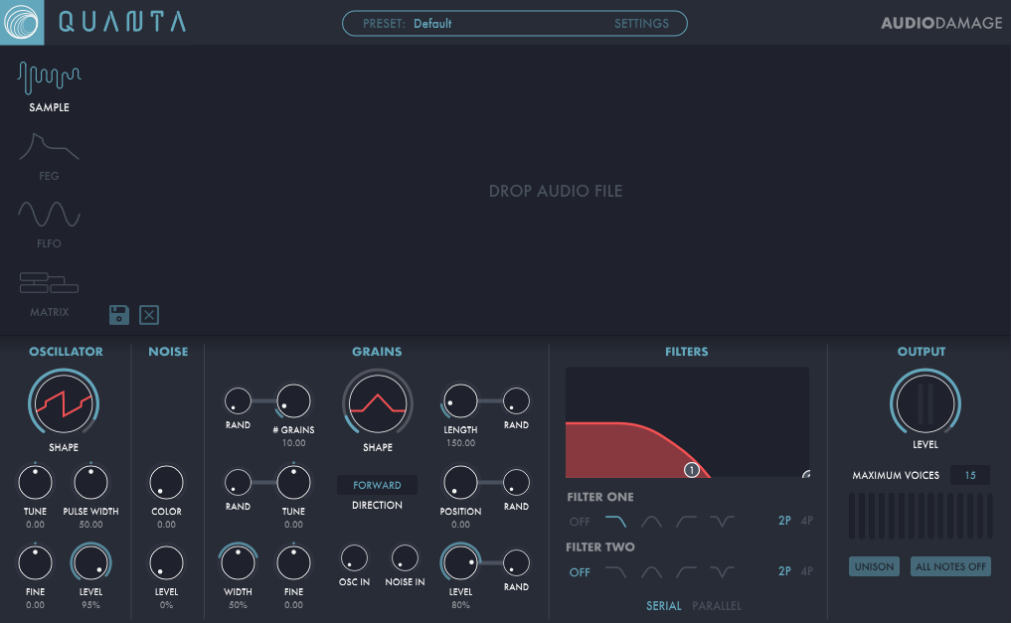
Task: Click the Rand knob beside Length
Action: tap(516, 400)
